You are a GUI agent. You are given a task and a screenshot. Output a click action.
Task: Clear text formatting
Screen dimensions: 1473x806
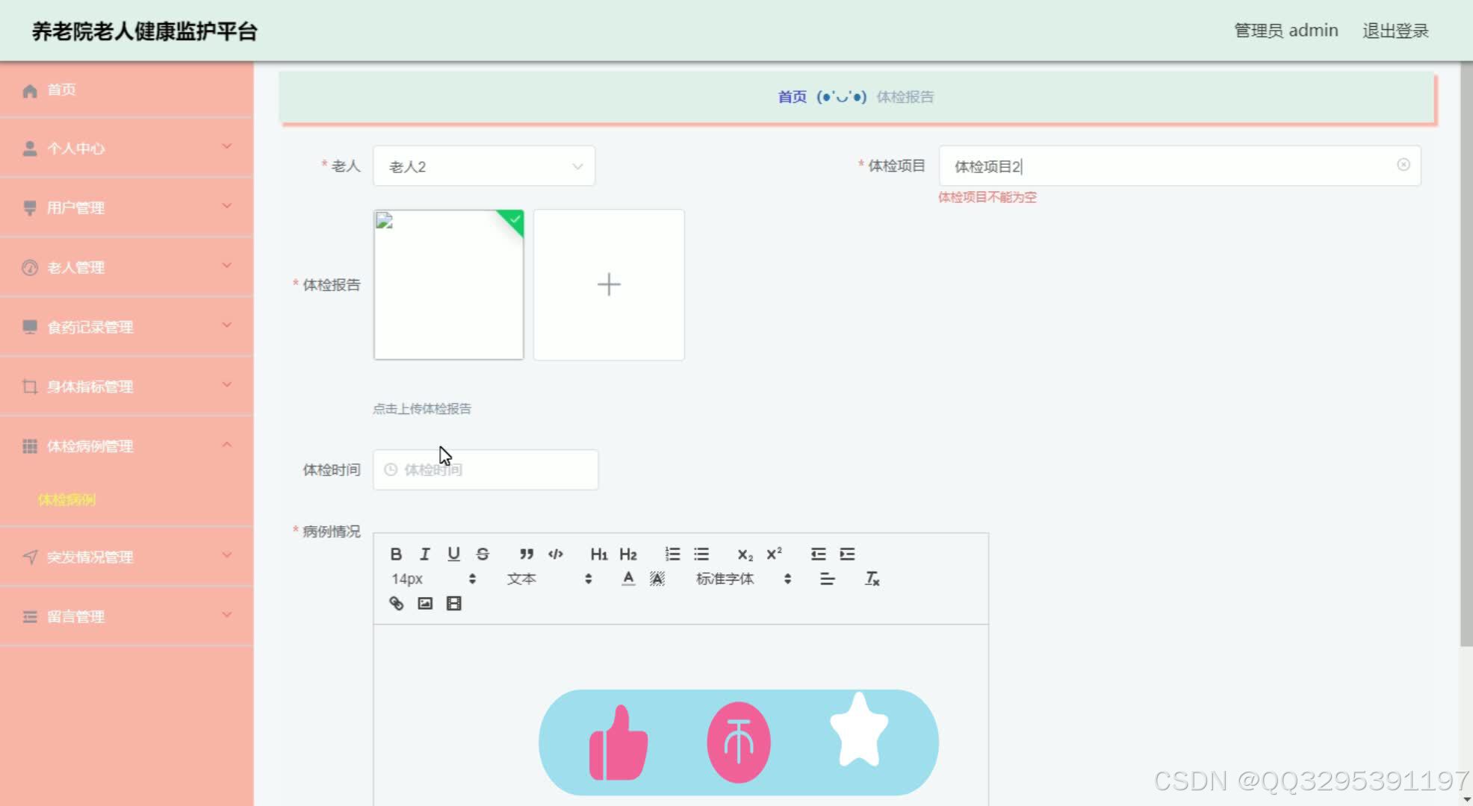(x=872, y=578)
